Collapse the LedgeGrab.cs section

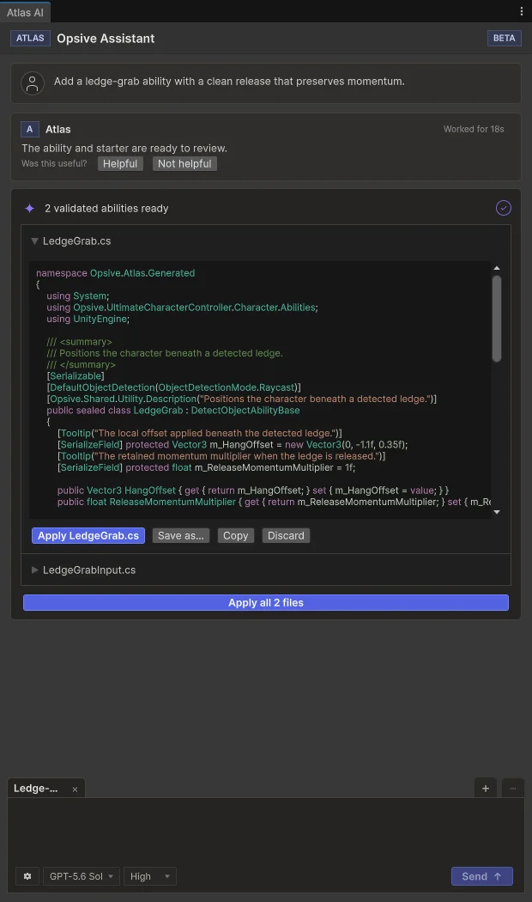[34, 241]
